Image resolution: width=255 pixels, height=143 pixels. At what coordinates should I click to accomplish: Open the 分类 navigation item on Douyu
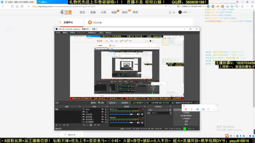click(x=103, y=12)
